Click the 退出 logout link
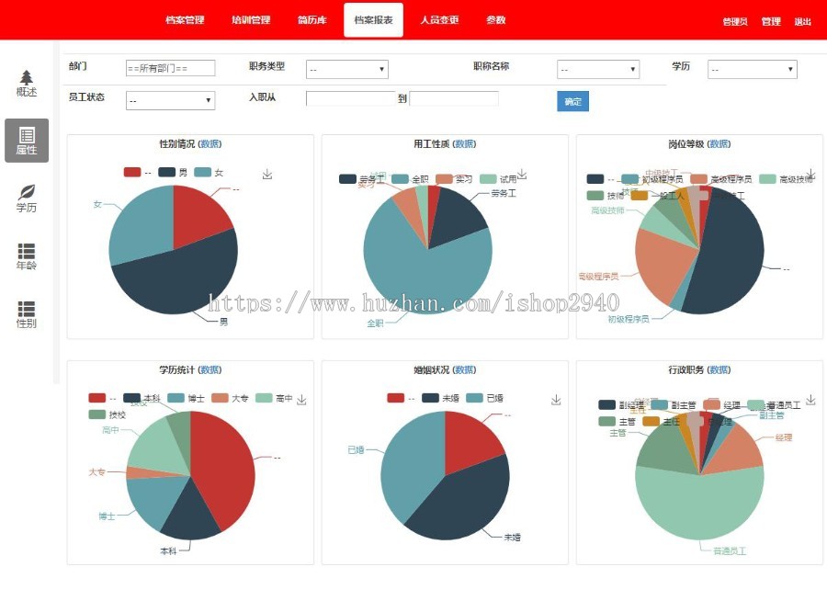This screenshot has height=601, width=827. [803, 22]
